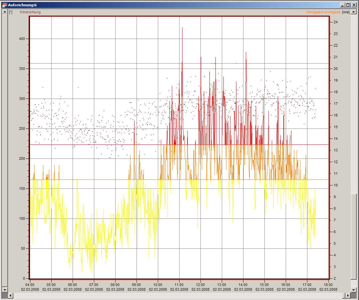This screenshot has height=300, width=359.
Task: Click the left vertical scrollbar track
Action: [x=5, y=150]
